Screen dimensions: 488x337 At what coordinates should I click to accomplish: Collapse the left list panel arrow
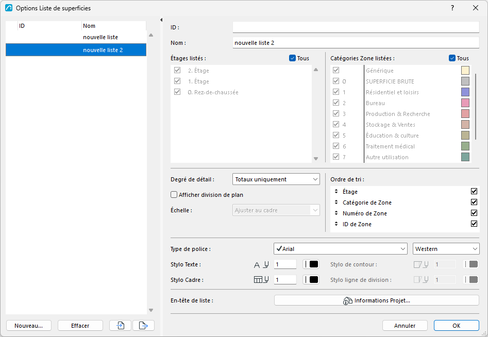[x=161, y=20]
